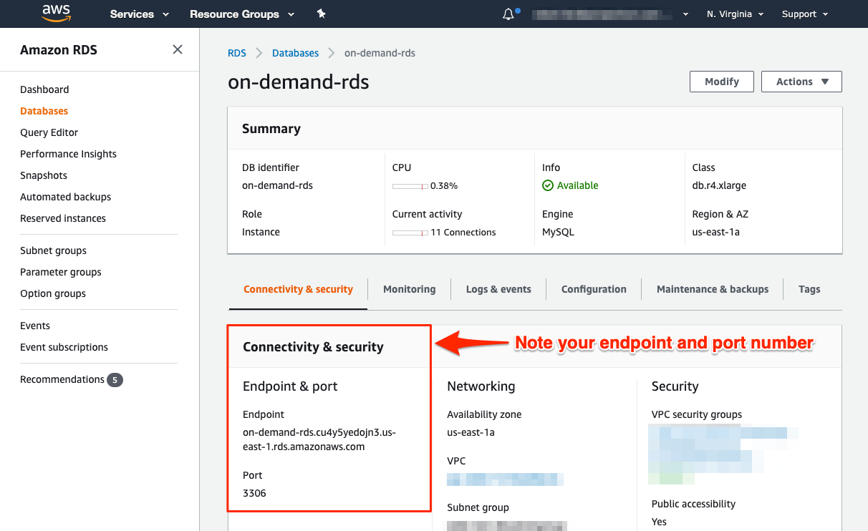Open Reserved instances in the sidebar

[x=63, y=218]
